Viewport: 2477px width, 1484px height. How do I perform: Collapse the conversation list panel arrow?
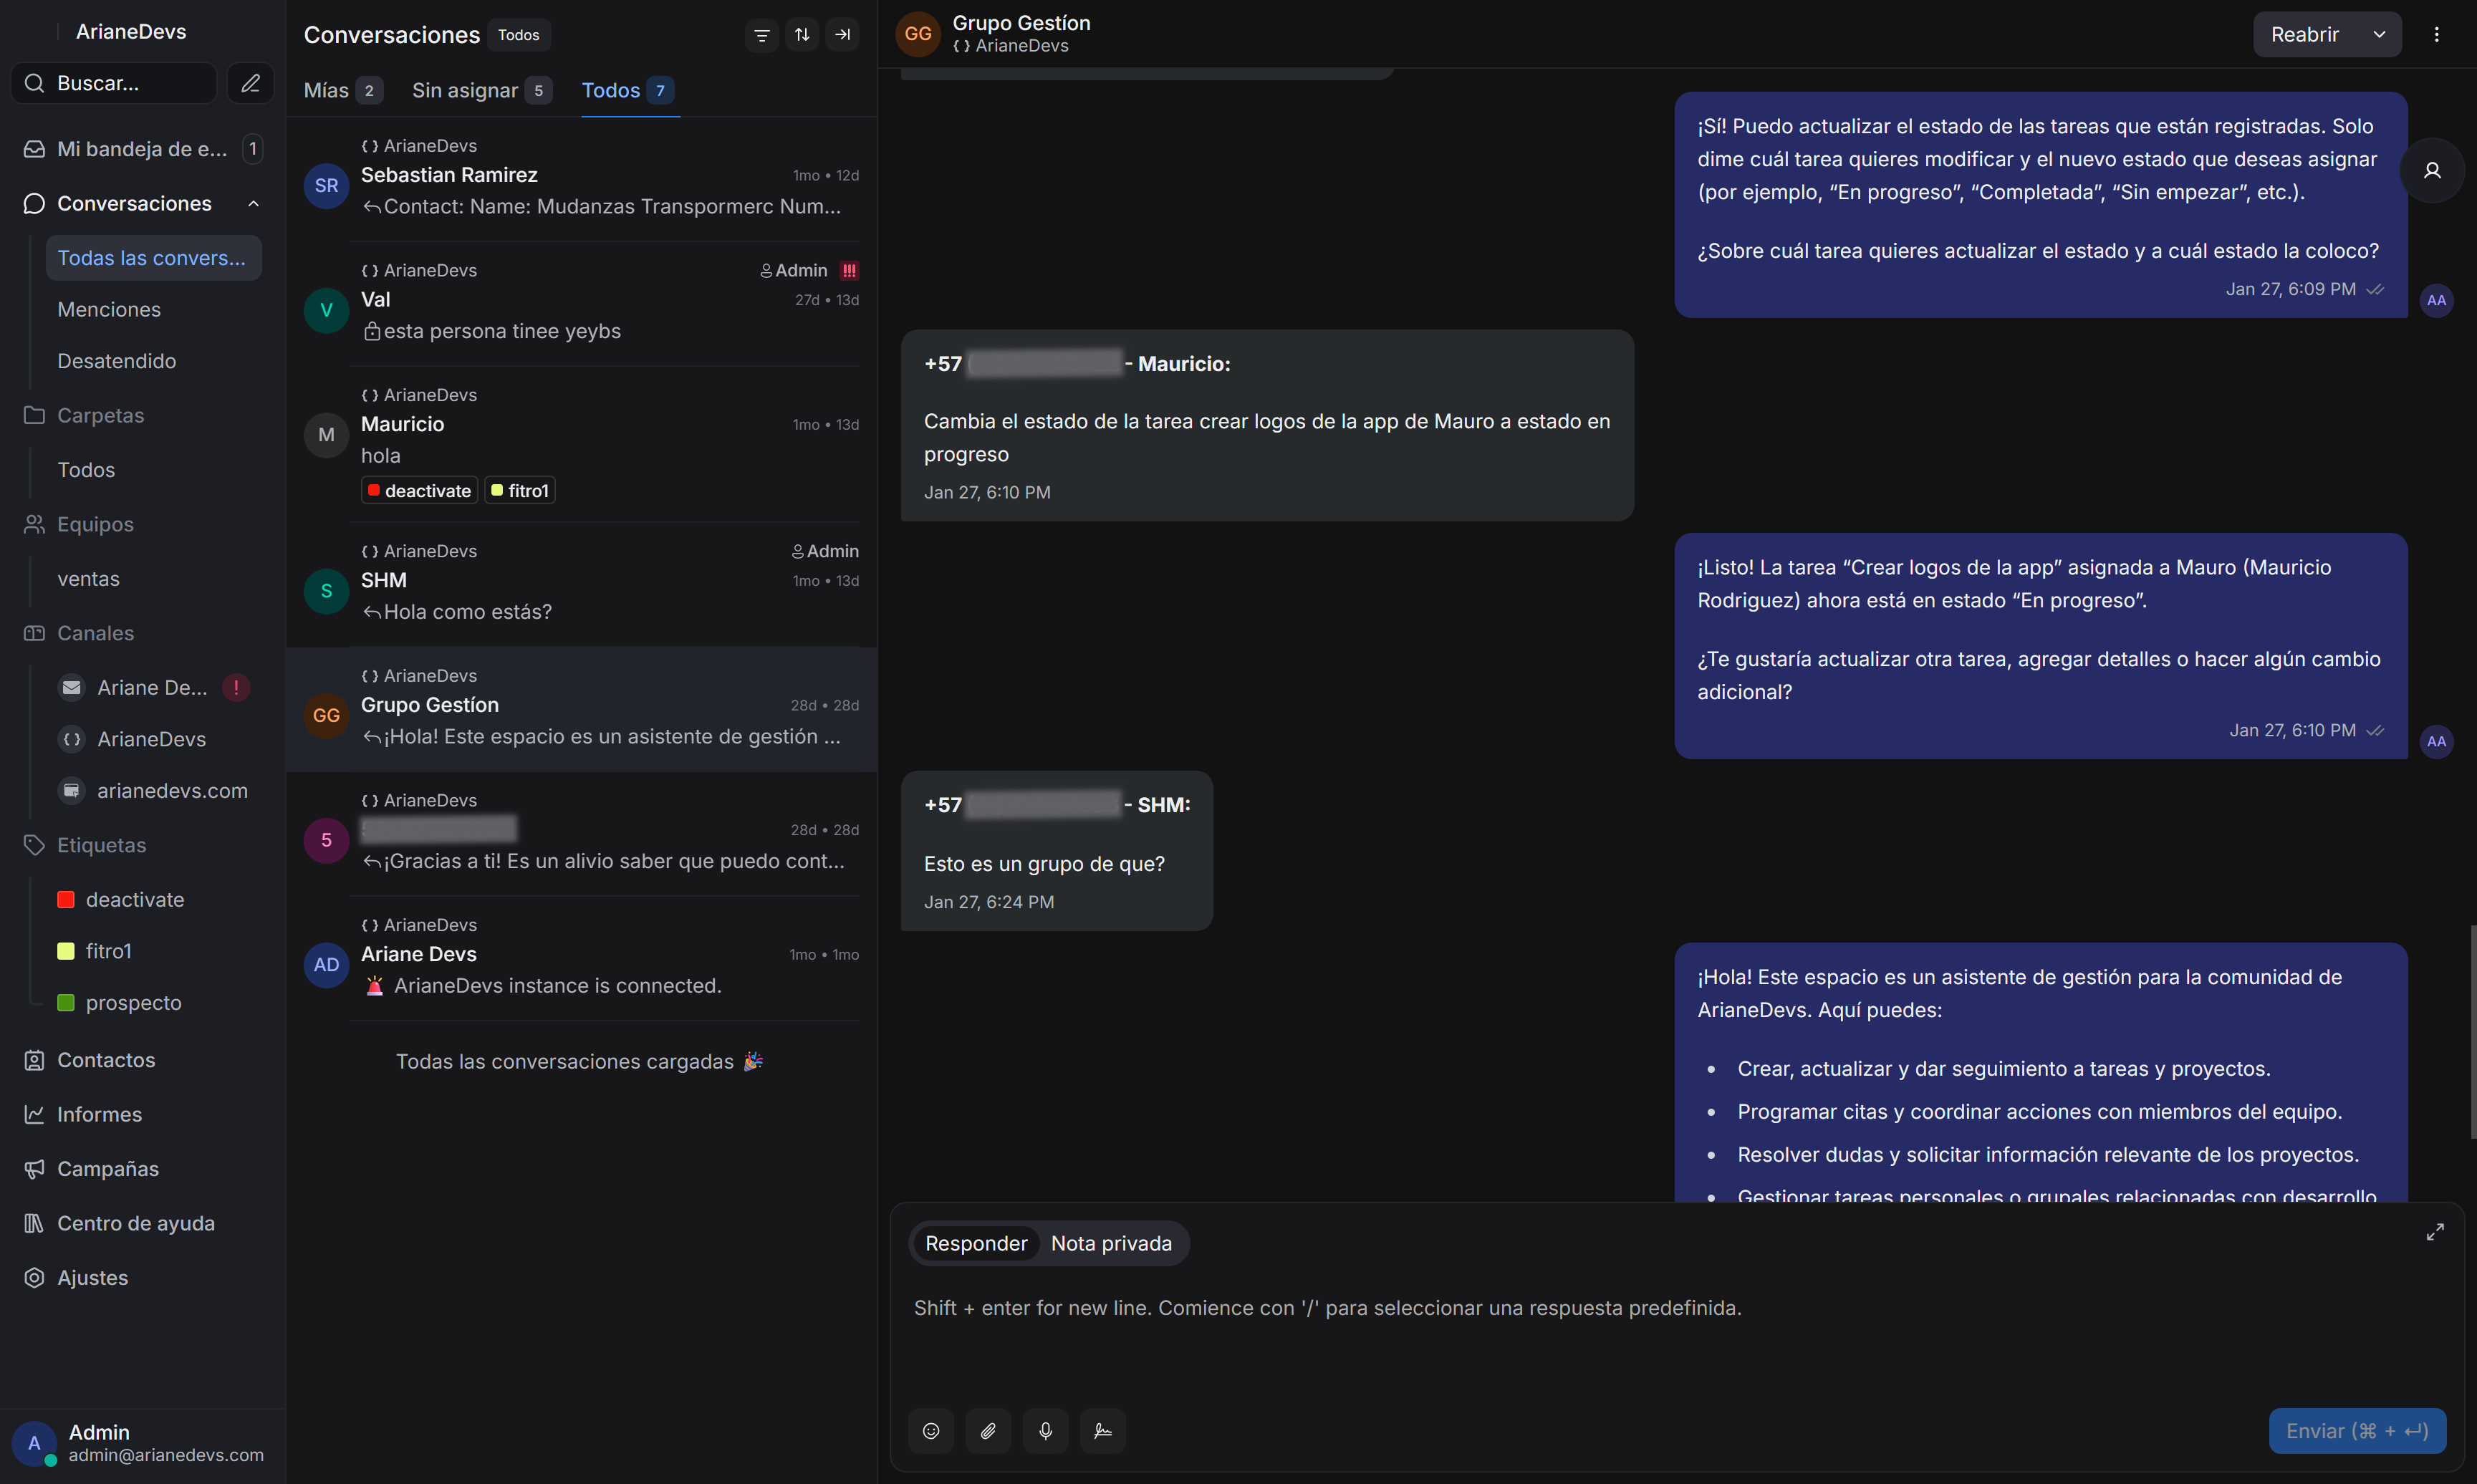[842, 35]
